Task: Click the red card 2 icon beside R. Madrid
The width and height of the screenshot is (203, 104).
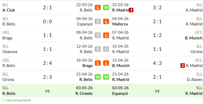Action: pos(183,66)
